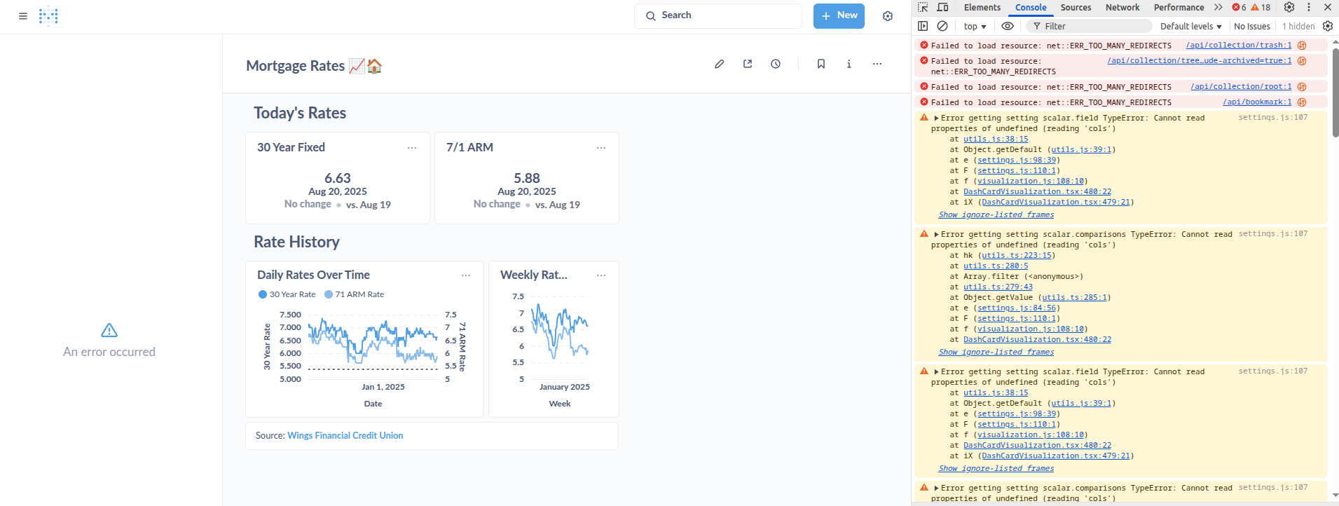
Task: Click the pencil edit dashboard icon
Action: tap(719, 64)
